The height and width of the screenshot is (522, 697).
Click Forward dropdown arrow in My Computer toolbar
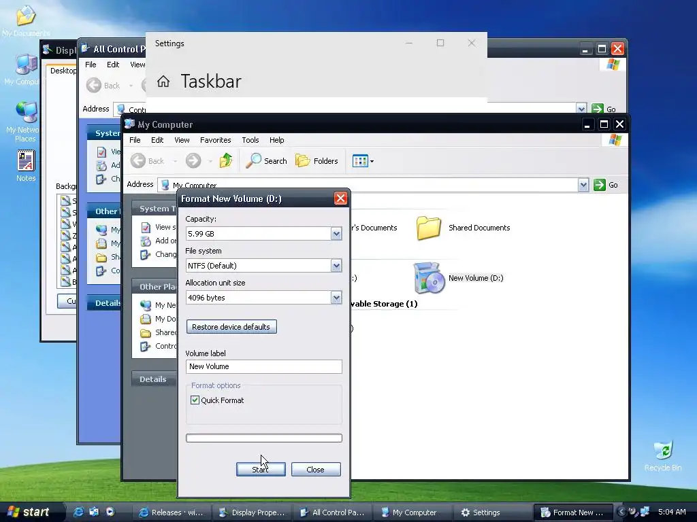[x=210, y=161]
